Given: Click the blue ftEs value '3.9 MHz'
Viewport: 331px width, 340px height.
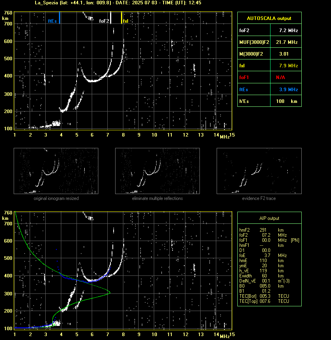Looking at the screenshot, I should pos(288,89).
